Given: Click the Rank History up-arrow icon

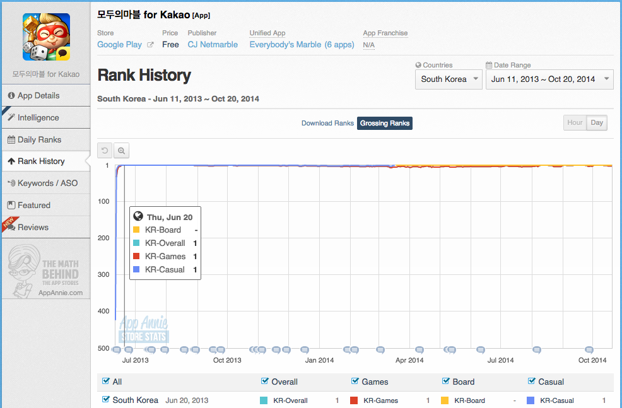Looking at the screenshot, I should (11, 161).
